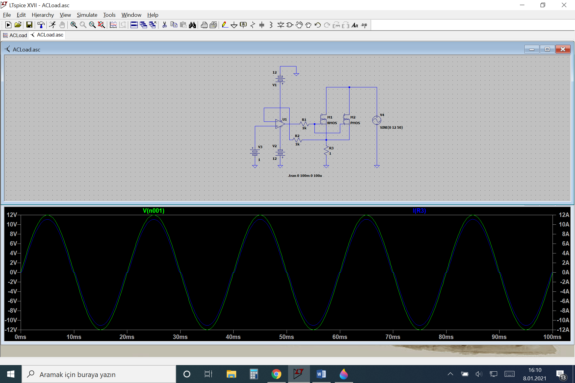
Task: Select the Capacitor component tool
Action: 261,25
